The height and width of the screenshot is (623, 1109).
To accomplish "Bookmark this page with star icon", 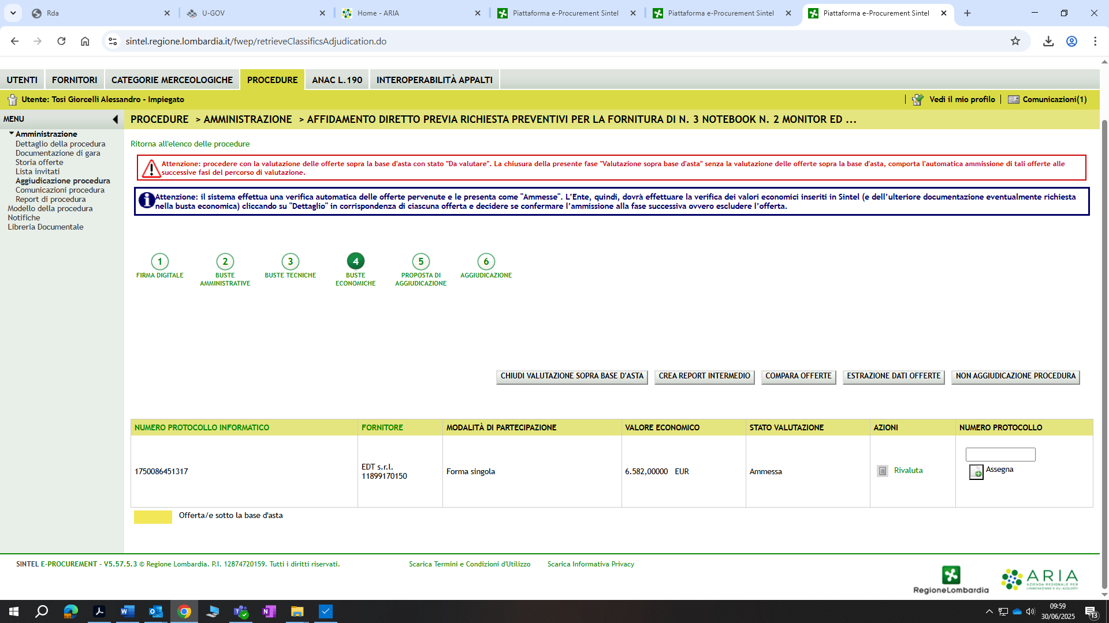I will click(x=1015, y=41).
